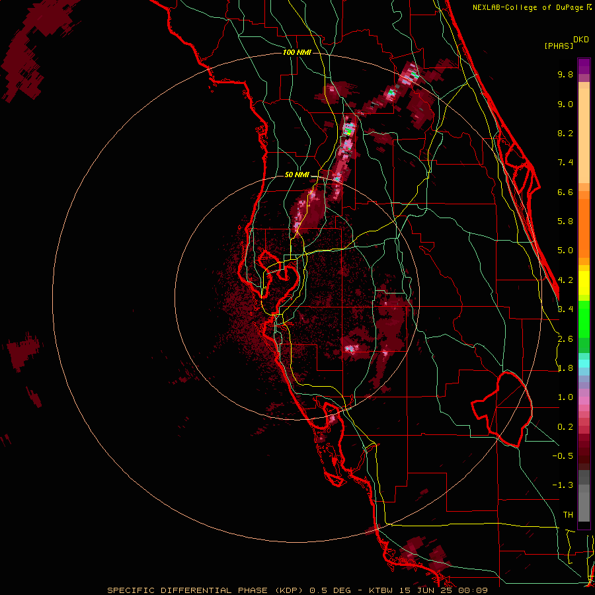Click the bright green segment of the color bar
Screen dimensions: 595x595
tap(584, 319)
